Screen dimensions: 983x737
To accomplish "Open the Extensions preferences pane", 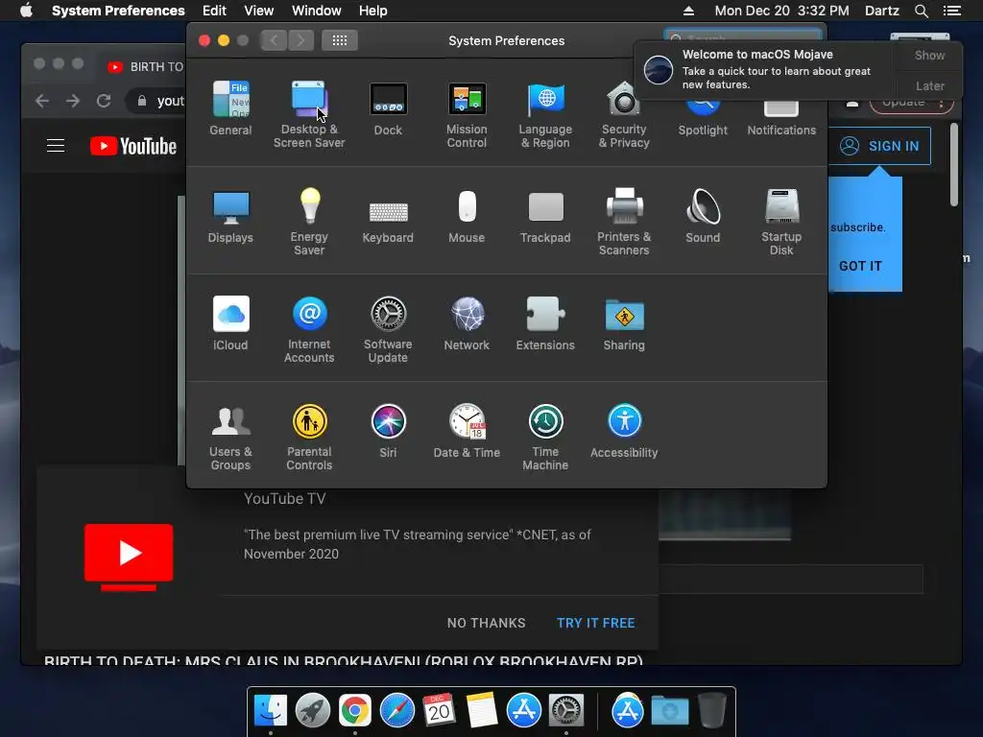I will point(545,323).
